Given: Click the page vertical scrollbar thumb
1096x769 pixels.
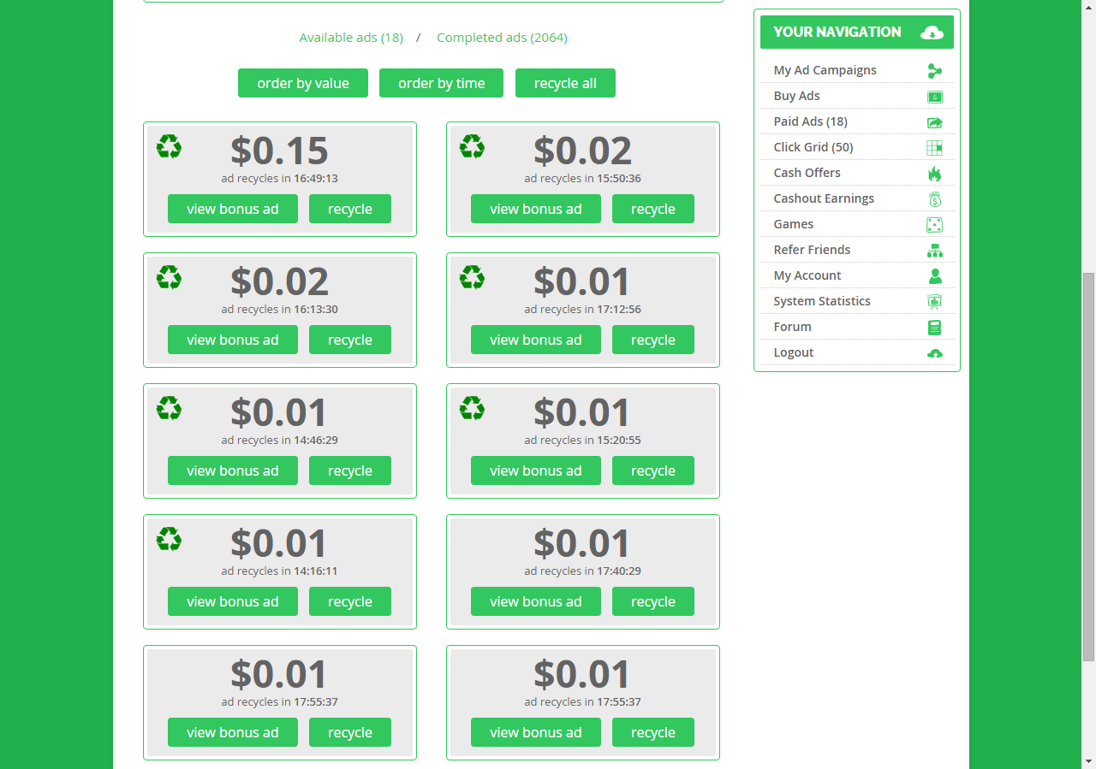Looking at the screenshot, I should tap(1088, 467).
